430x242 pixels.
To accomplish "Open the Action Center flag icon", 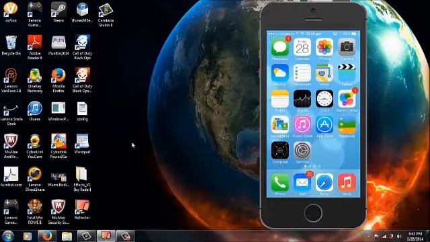I will [x=376, y=237].
